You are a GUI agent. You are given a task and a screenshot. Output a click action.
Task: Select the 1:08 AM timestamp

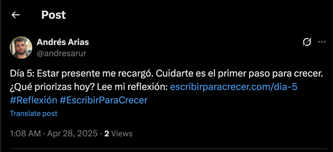click(25, 134)
